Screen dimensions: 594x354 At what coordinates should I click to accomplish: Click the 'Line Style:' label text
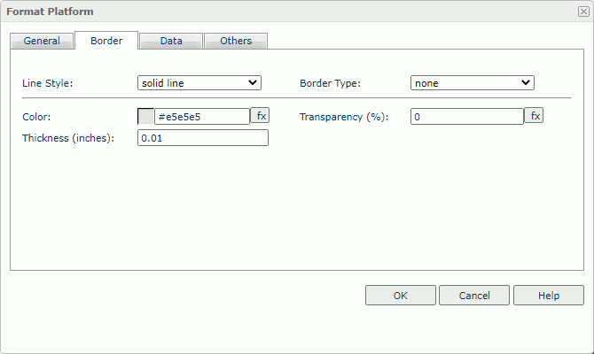(x=47, y=83)
